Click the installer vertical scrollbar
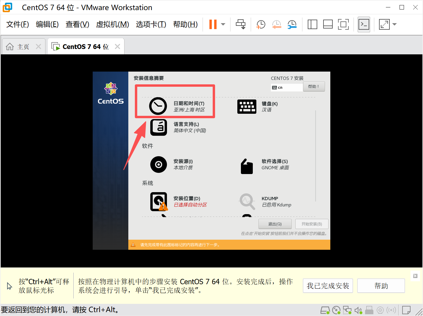The height and width of the screenshot is (316, 423). [315, 156]
